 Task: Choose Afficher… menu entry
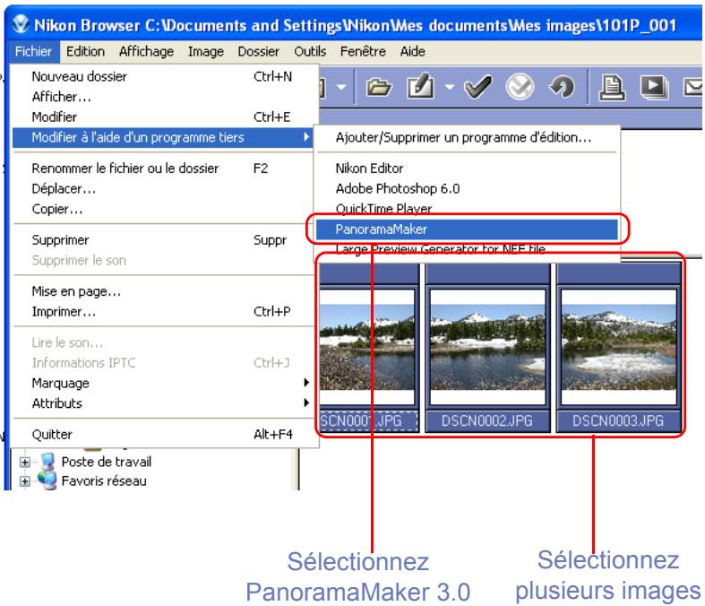coord(163,97)
